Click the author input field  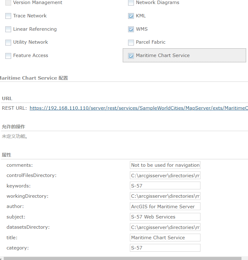(165, 206)
